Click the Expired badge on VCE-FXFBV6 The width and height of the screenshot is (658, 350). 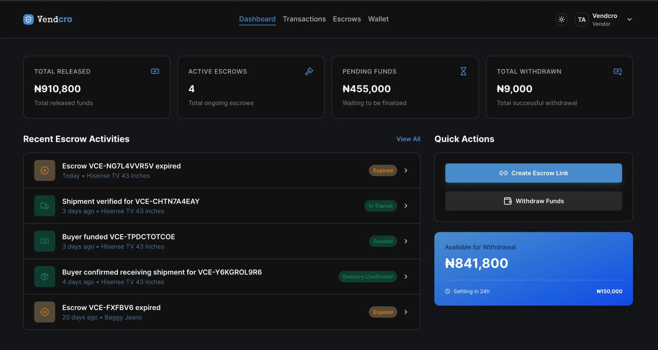point(383,312)
